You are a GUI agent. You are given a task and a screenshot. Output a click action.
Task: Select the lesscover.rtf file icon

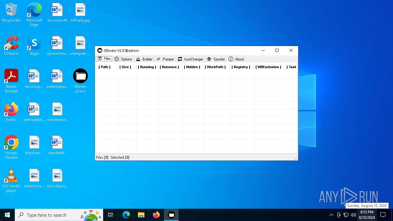pos(57,13)
